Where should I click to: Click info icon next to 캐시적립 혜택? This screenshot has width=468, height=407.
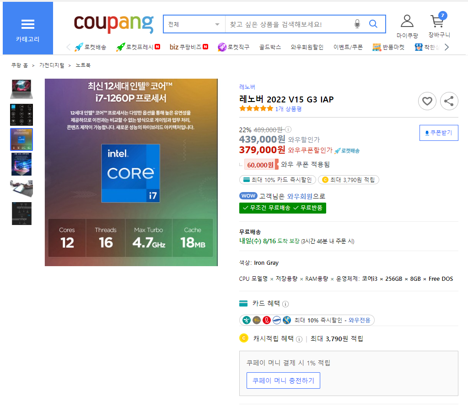click(x=299, y=339)
